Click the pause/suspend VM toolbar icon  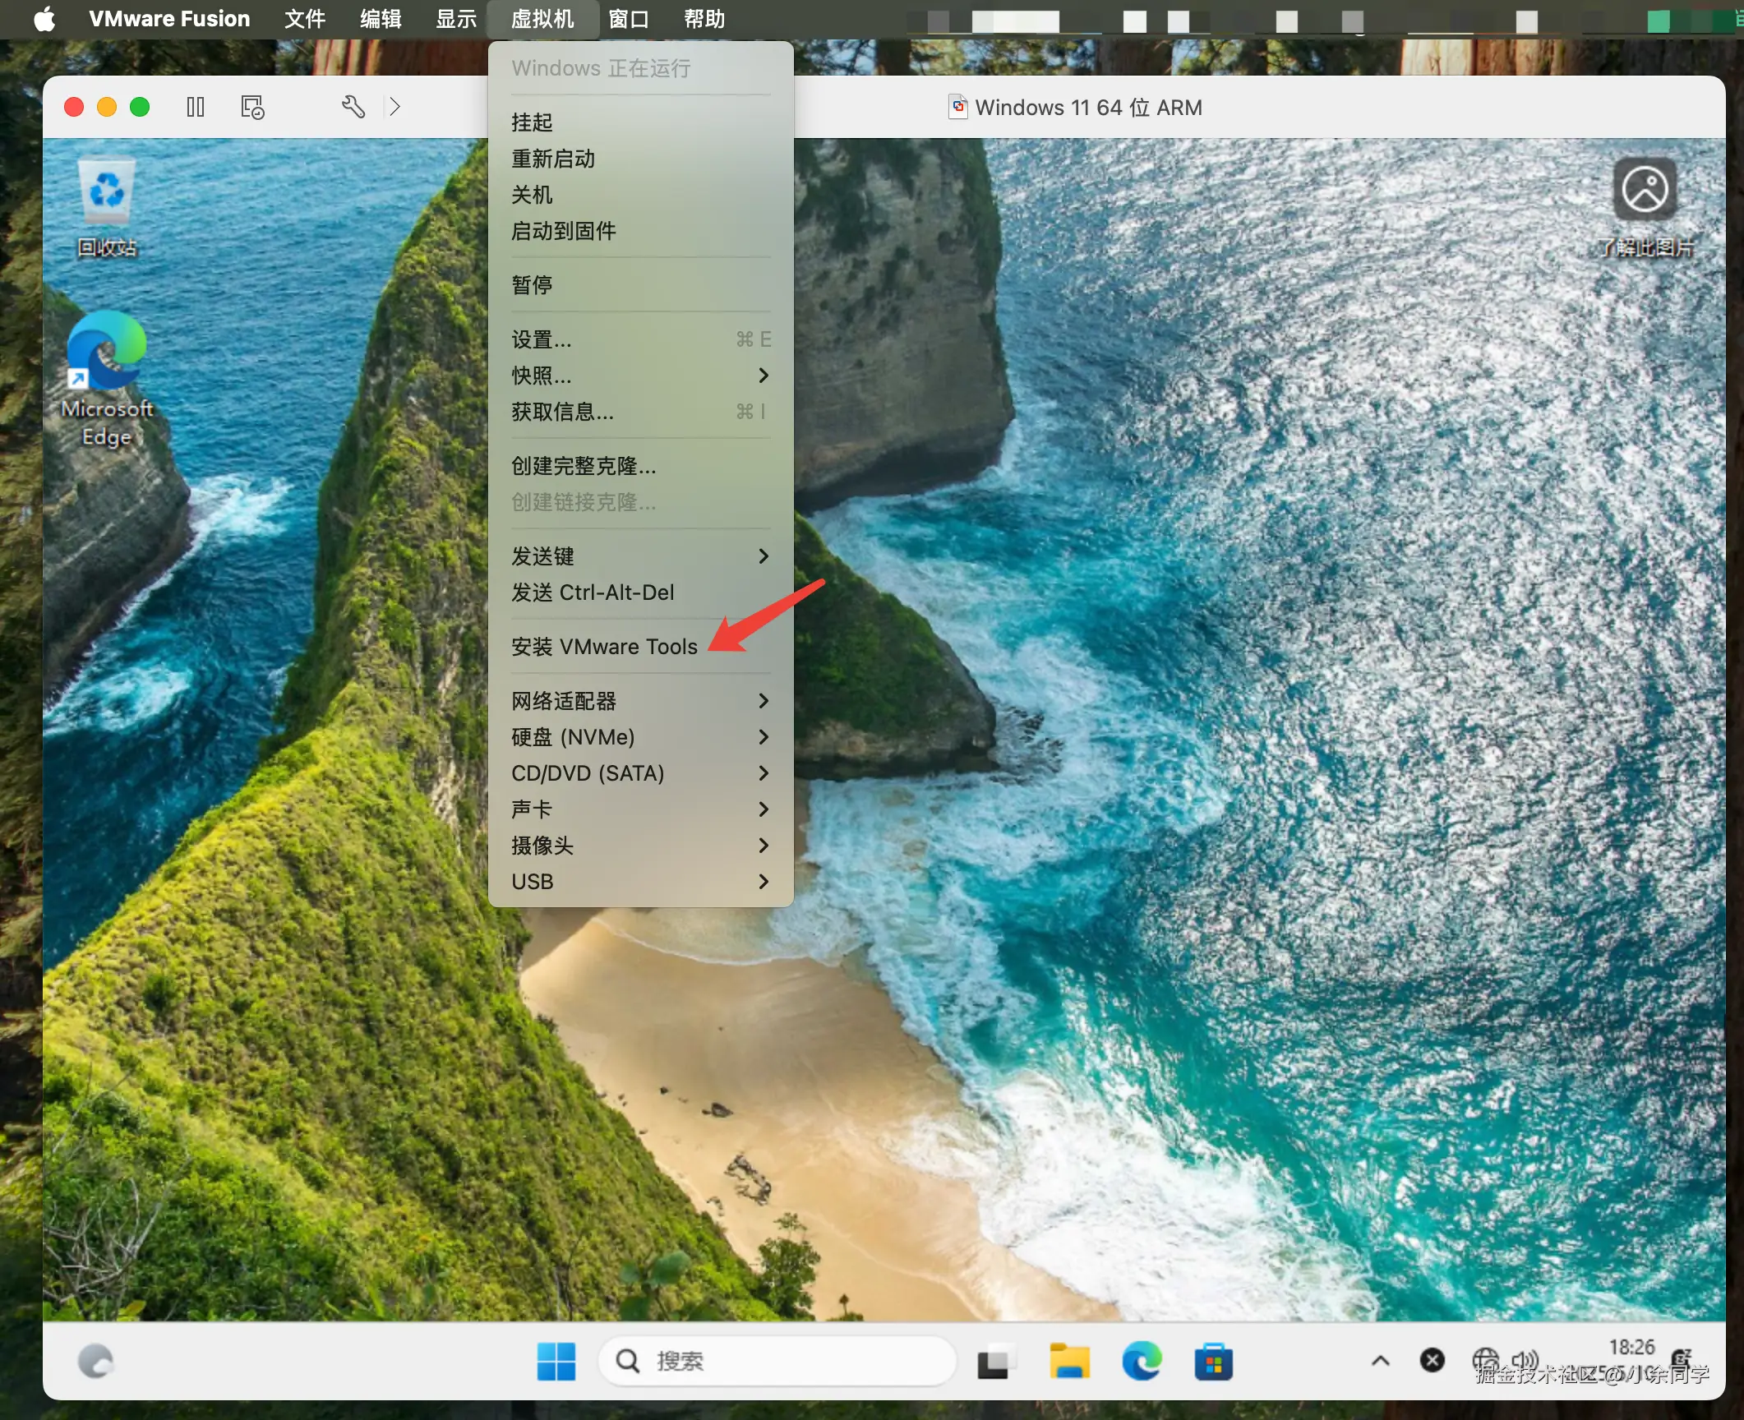pos(195,107)
